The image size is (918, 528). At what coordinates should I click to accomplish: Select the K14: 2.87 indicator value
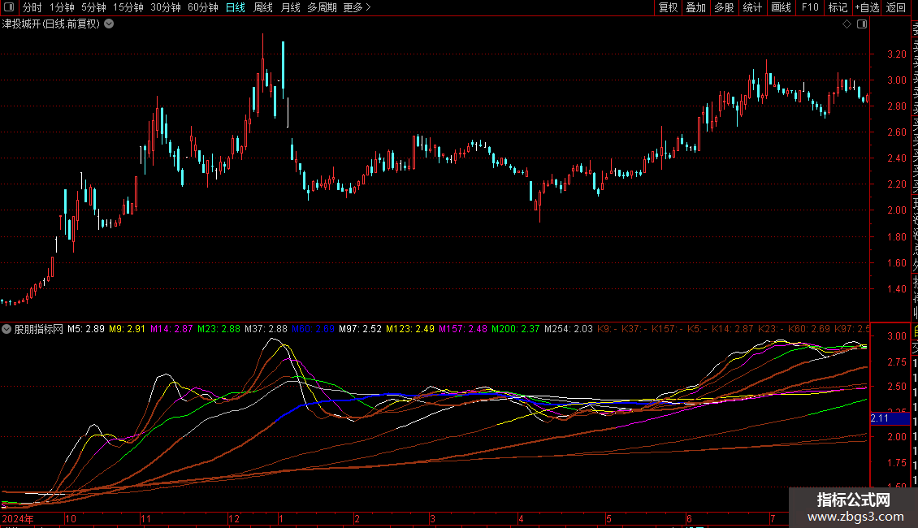[x=733, y=329]
